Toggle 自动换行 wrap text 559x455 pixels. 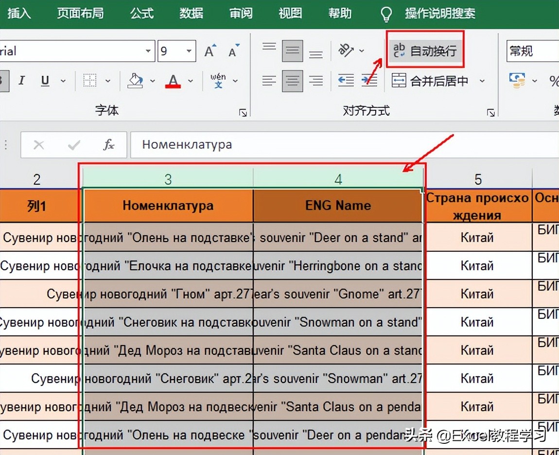425,51
